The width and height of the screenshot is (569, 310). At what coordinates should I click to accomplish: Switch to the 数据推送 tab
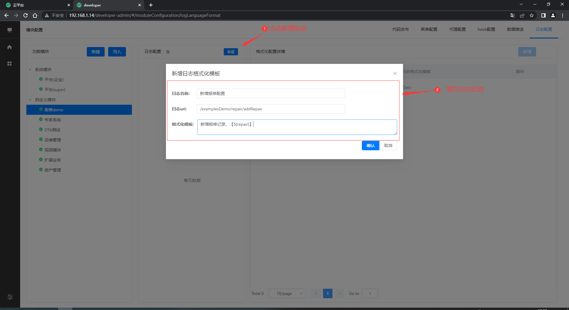click(x=515, y=29)
